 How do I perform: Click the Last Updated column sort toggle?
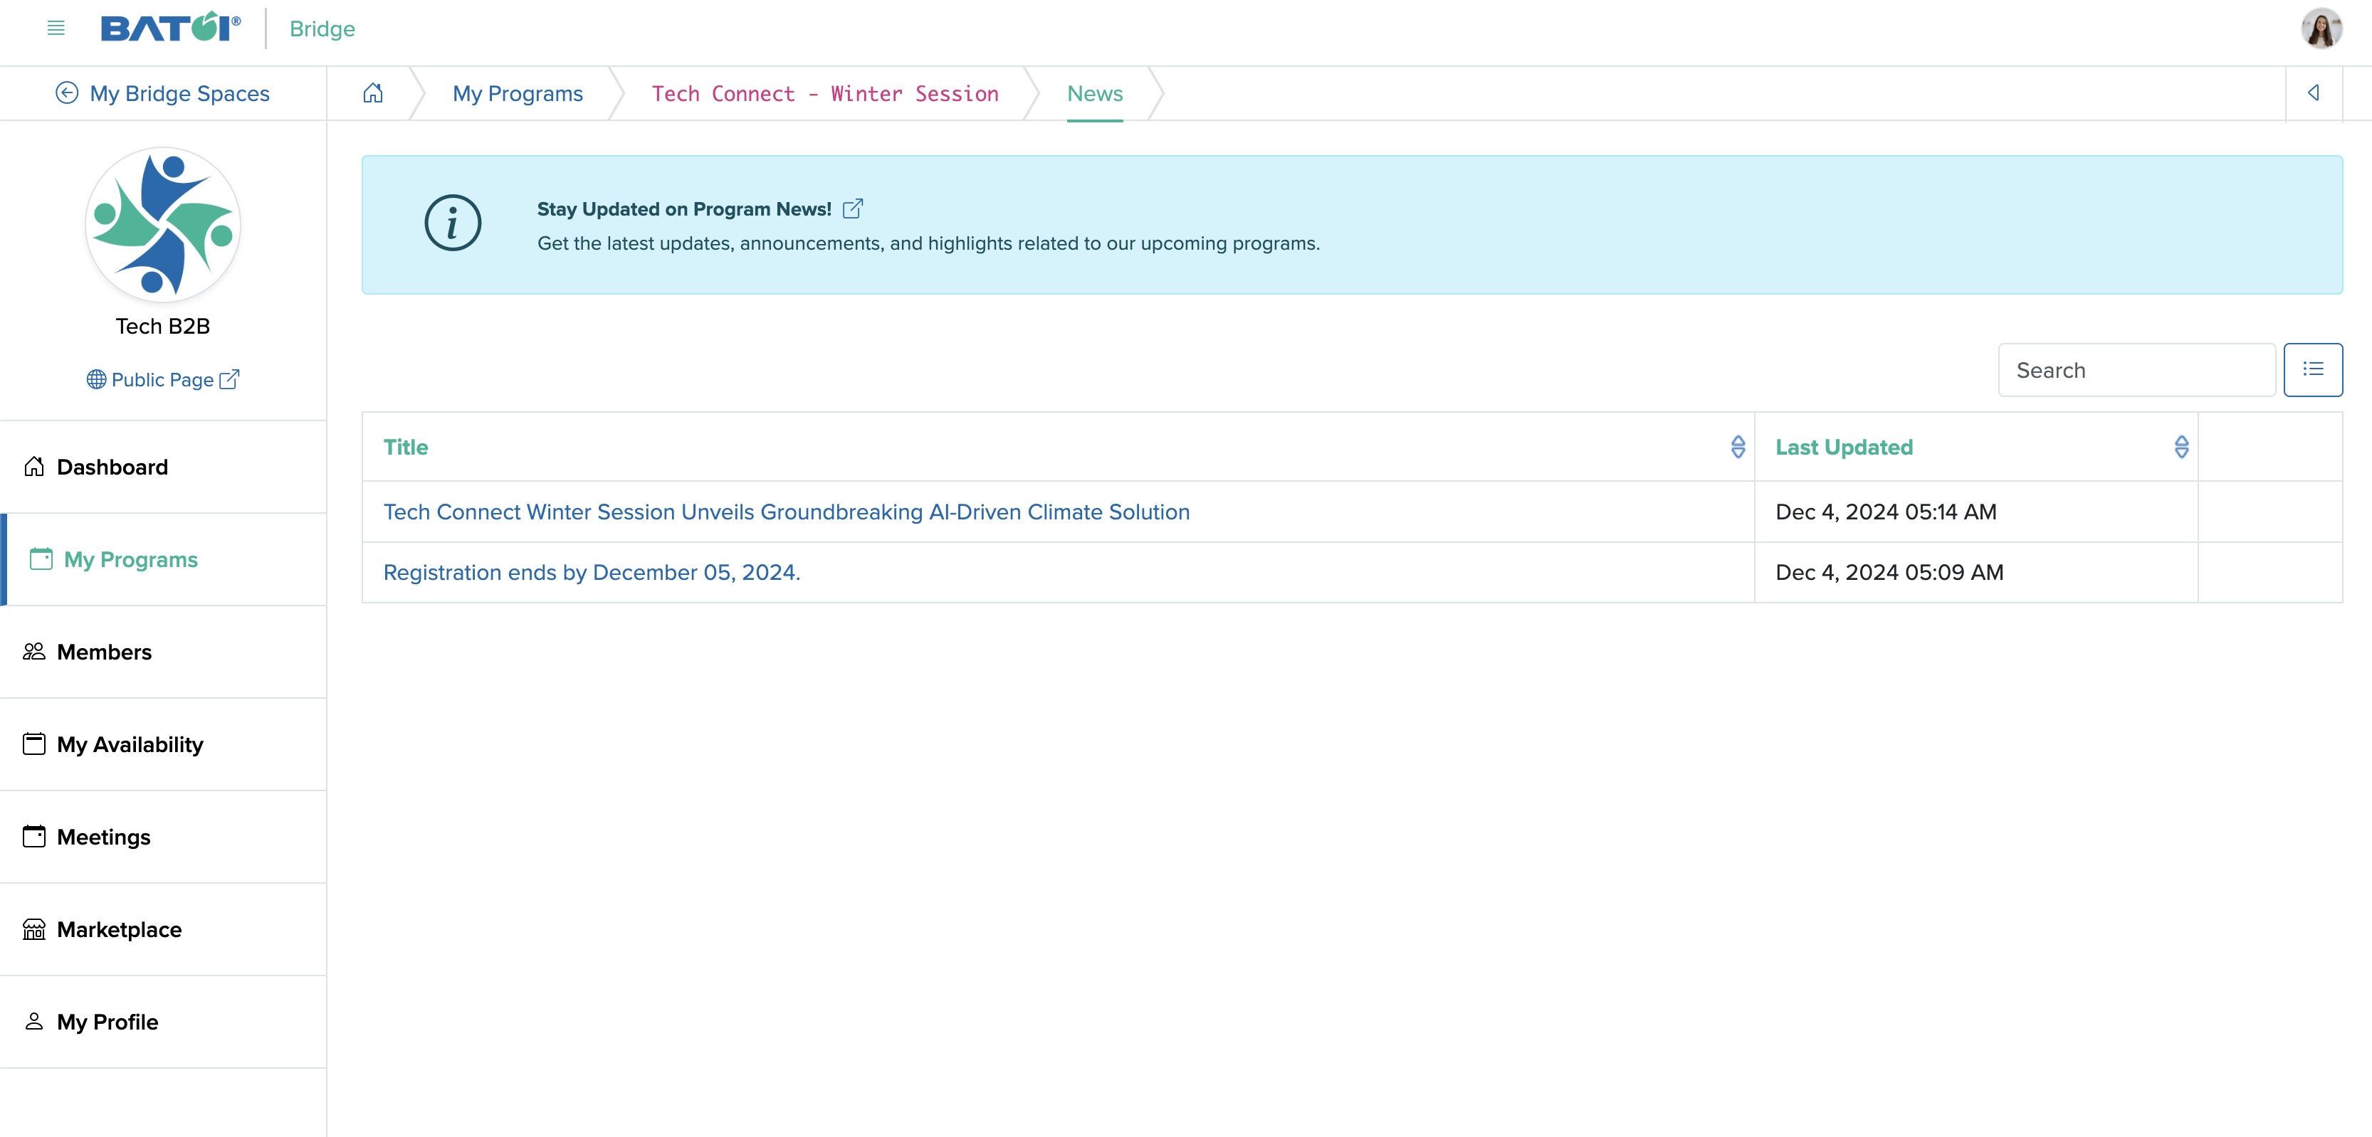(2181, 446)
